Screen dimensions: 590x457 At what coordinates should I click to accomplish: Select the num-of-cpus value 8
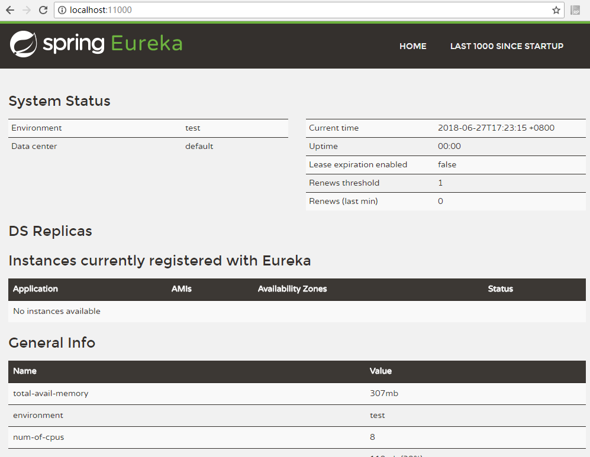(x=372, y=437)
